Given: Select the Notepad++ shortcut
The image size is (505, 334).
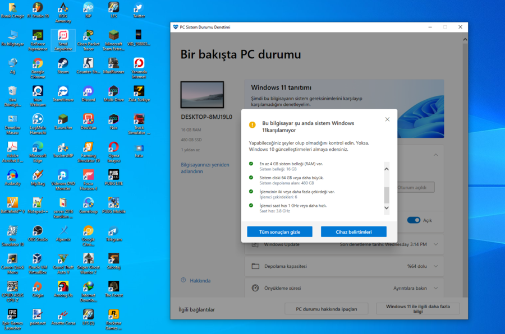Looking at the screenshot, I should 38,206.
